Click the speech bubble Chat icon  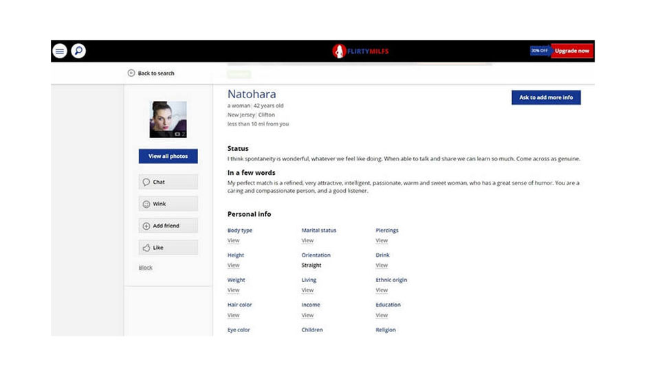tap(146, 182)
